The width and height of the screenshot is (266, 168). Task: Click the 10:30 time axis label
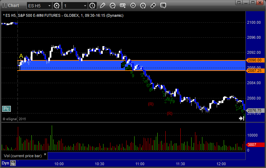(99, 164)
